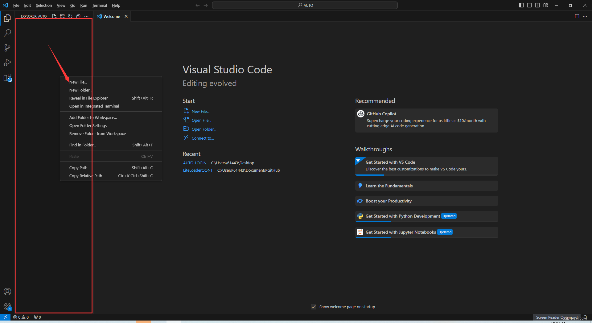Open Learn the Fundamentals walkthrough
The width and height of the screenshot is (592, 323).
click(426, 186)
